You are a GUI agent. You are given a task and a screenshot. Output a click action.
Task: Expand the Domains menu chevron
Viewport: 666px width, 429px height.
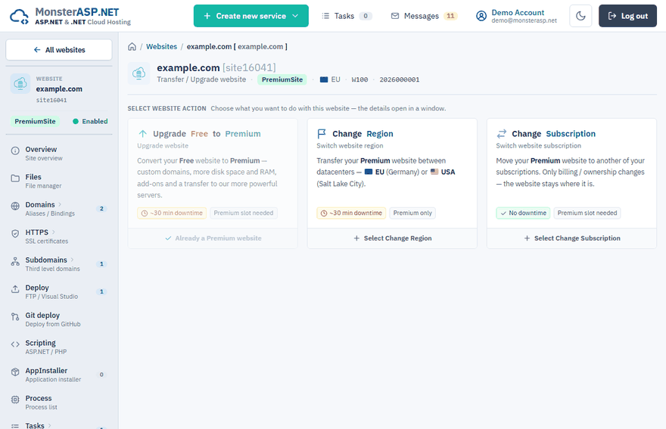click(x=60, y=204)
